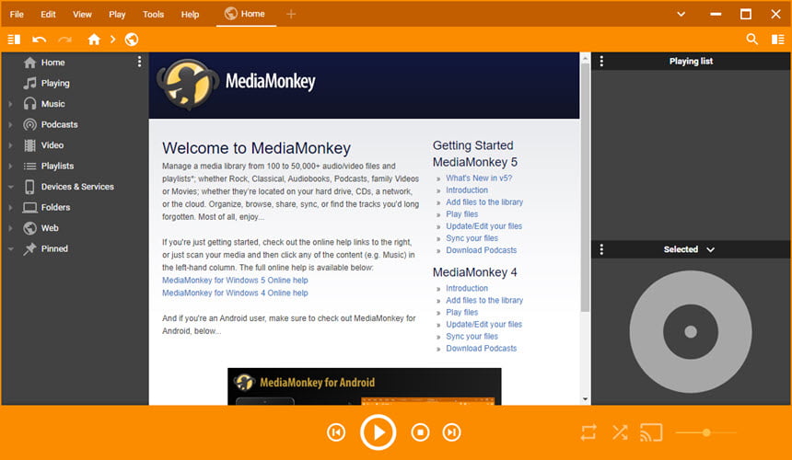The width and height of the screenshot is (792, 460).
Task: Click the undo arrow in toolbar
Action: pyautogui.click(x=39, y=40)
